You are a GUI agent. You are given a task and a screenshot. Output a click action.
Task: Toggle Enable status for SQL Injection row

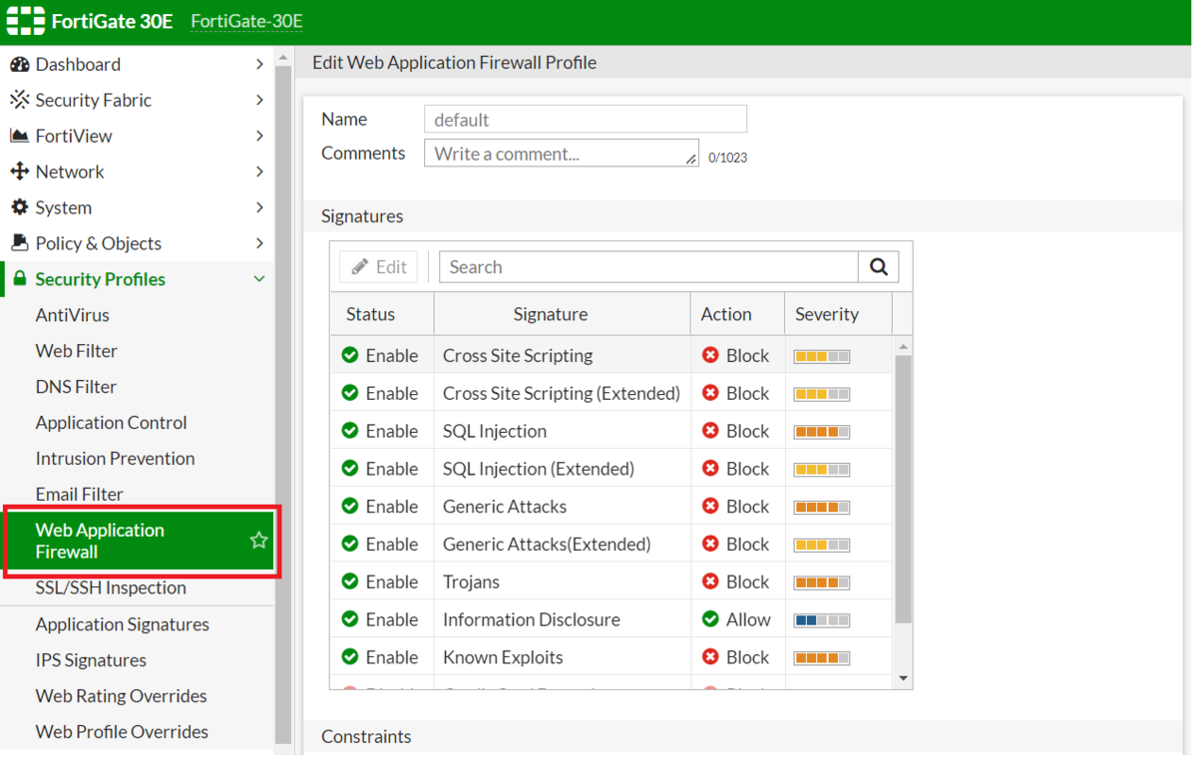tap(379, 431)
